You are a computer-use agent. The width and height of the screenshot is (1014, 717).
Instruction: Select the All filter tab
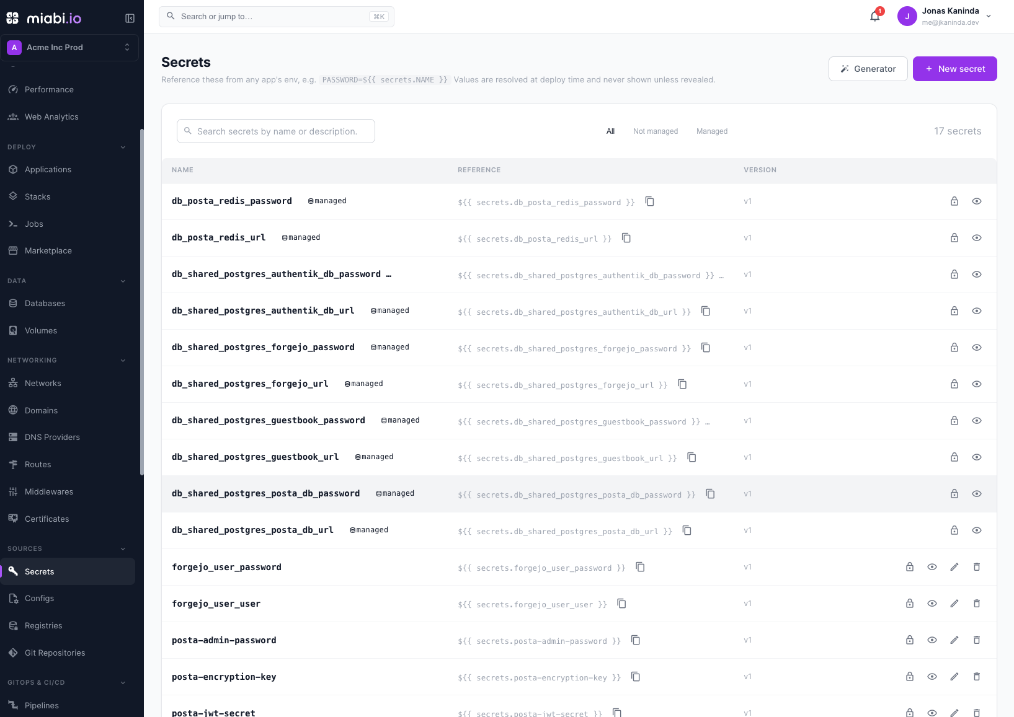coord(610,131)
